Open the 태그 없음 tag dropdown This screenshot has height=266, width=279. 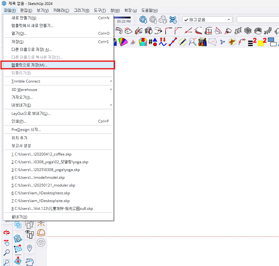click(x=207, y=20)
